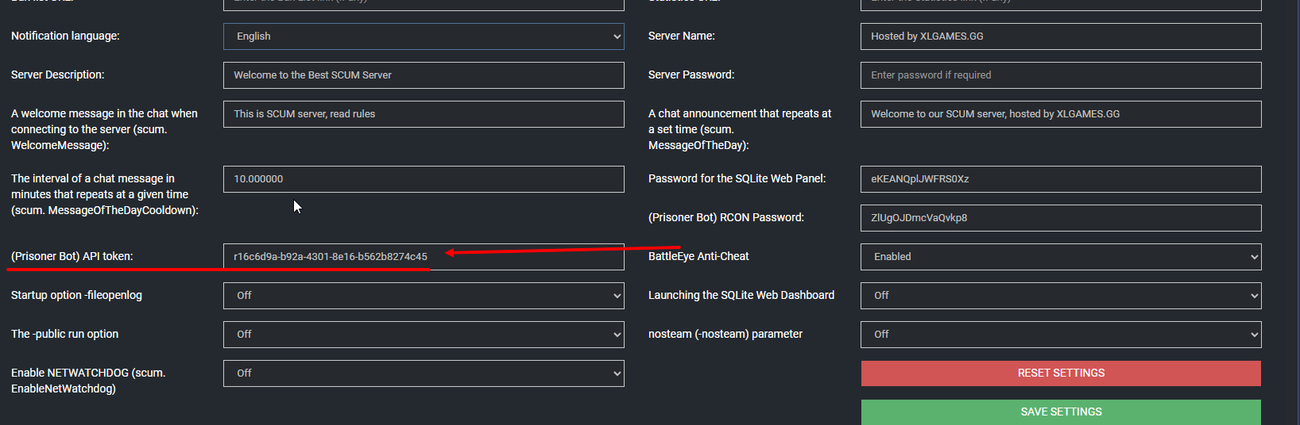Expand the Enable NETWATCHDOG dropdown
The image size is (1300, 425).
coord(424,373)
